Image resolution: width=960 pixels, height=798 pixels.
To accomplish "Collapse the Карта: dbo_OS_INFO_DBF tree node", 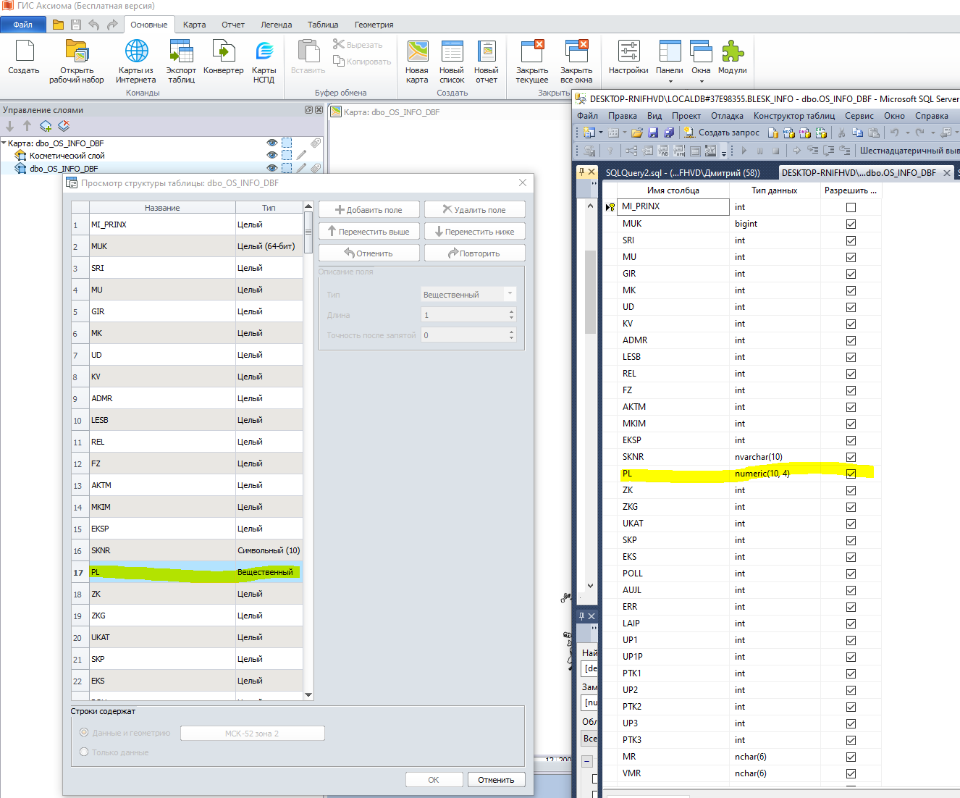I will pos(4,143).
